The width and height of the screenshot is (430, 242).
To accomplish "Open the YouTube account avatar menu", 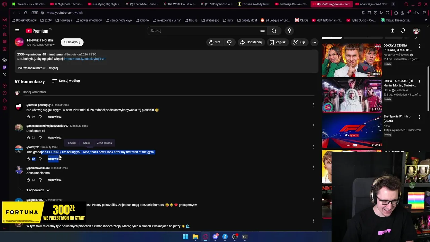I will coord(416,31).
